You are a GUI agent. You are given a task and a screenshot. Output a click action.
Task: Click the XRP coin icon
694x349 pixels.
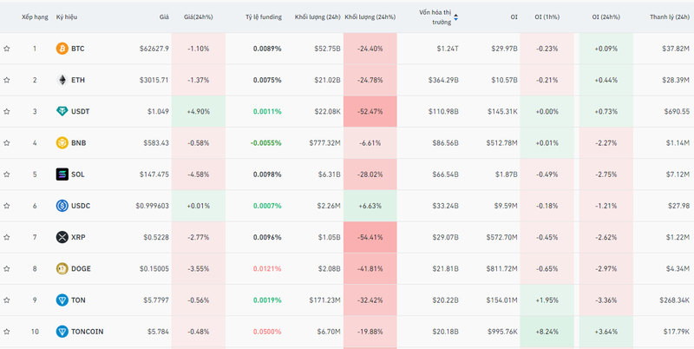[62, 237]
